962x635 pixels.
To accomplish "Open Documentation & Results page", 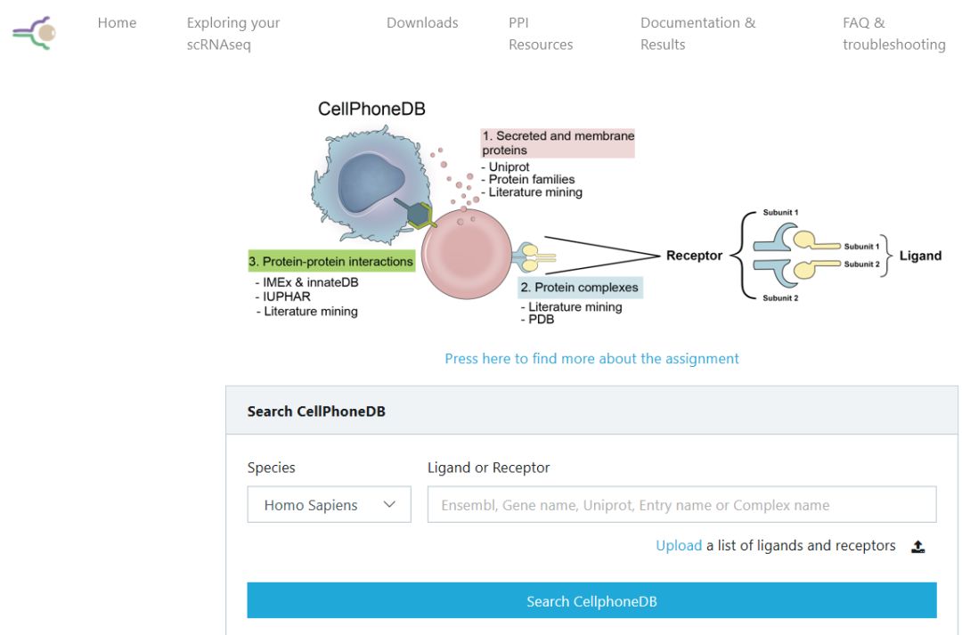I will tap(698, 34).
